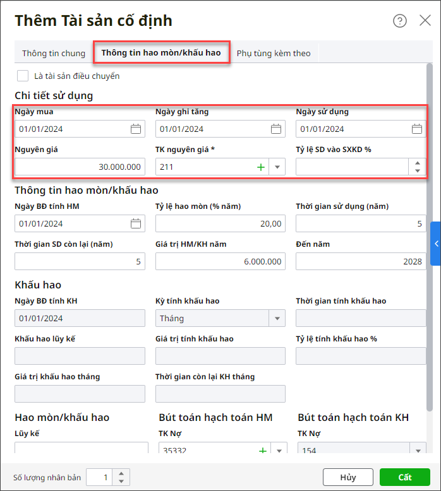
Task: Open calendar picker for Ngày mua
Action: 136,129
